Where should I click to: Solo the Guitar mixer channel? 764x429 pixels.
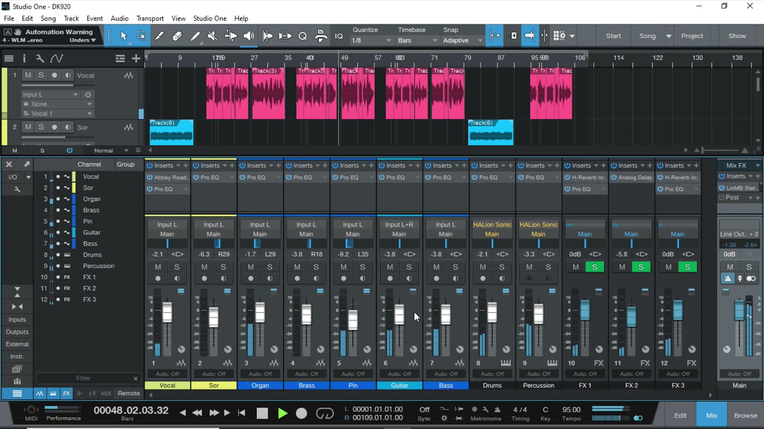(x=409, y=267)
